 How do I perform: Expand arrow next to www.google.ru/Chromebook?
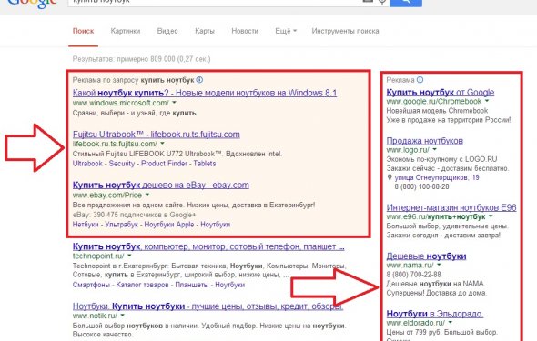(487, 101)
